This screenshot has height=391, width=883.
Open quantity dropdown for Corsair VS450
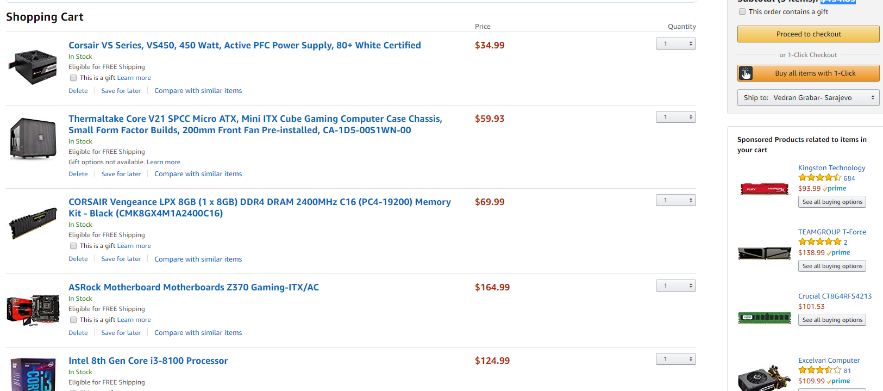pyautogui.click(x=675, y=44)
